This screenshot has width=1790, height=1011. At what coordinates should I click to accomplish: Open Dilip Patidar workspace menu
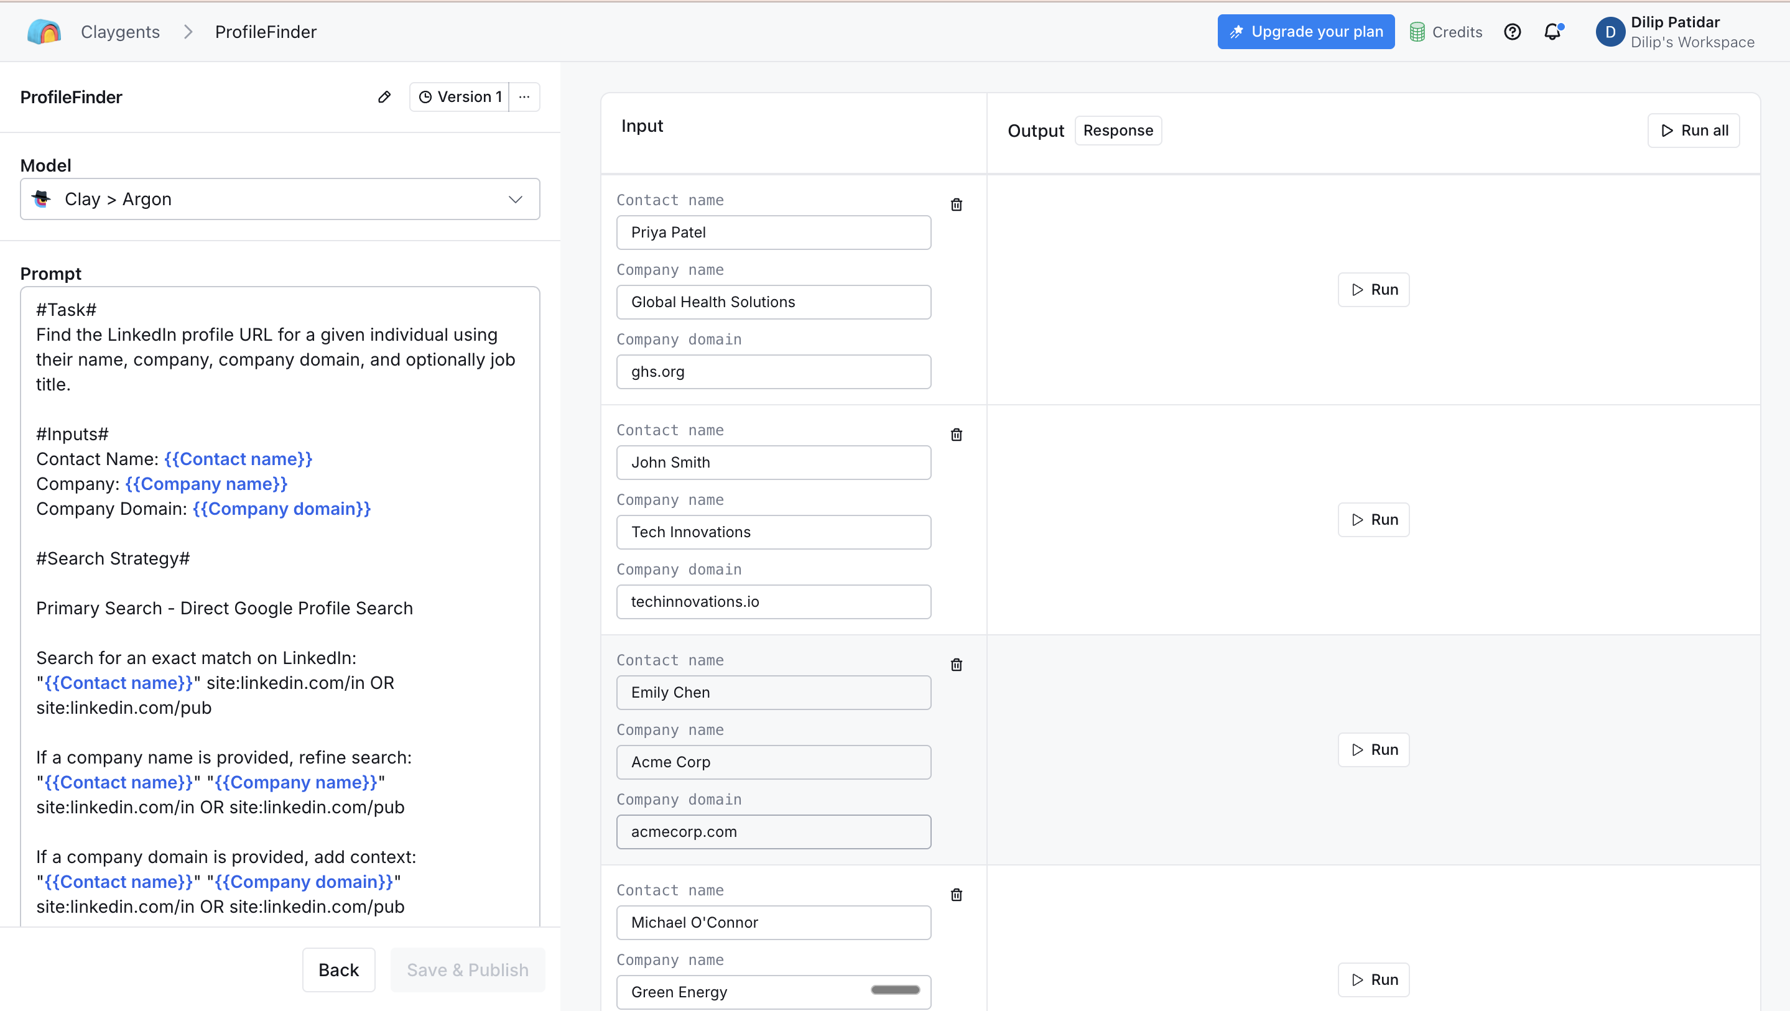(x=1676, y=32)
